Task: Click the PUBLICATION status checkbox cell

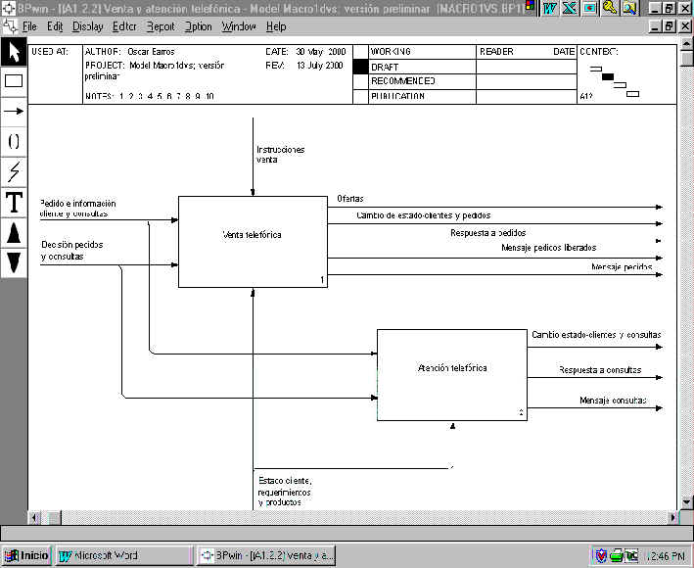Action: tap(361, 96)
